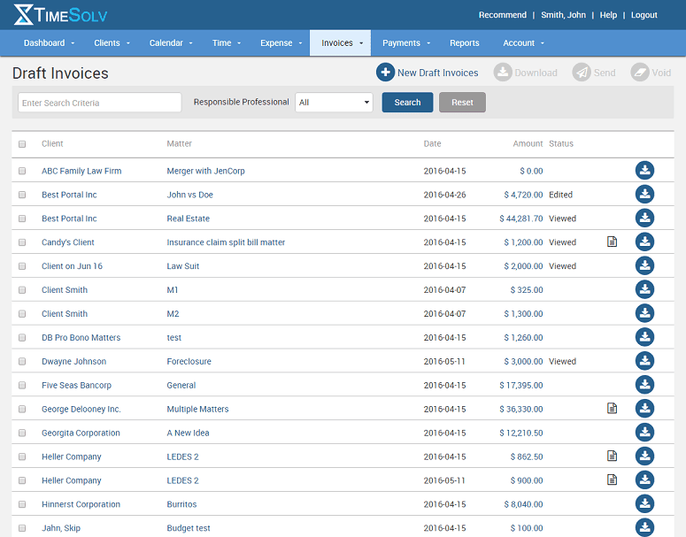Open the Payments menu
Image resolution: width=686 pixels, height=537 pixels.
point(406,42)
